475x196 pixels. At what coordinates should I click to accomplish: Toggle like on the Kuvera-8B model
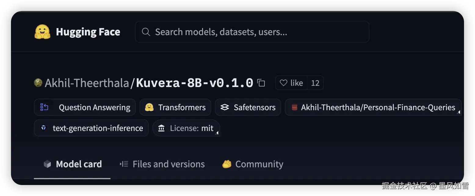coord(292,83)
